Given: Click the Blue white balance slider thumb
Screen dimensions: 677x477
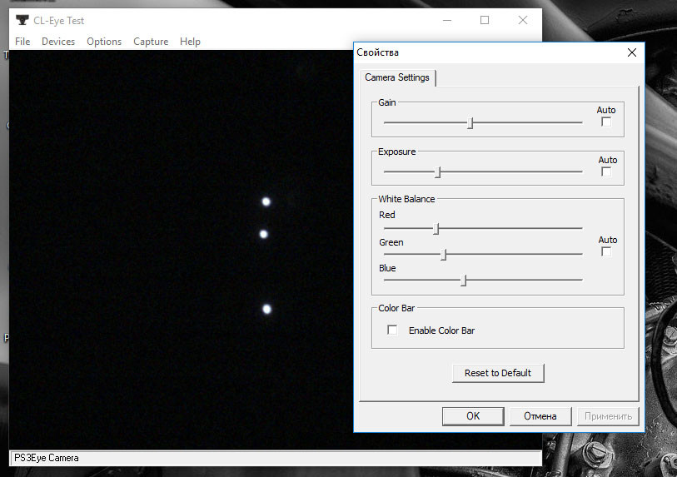Looking at the screenshot, I should click(464, 281).
